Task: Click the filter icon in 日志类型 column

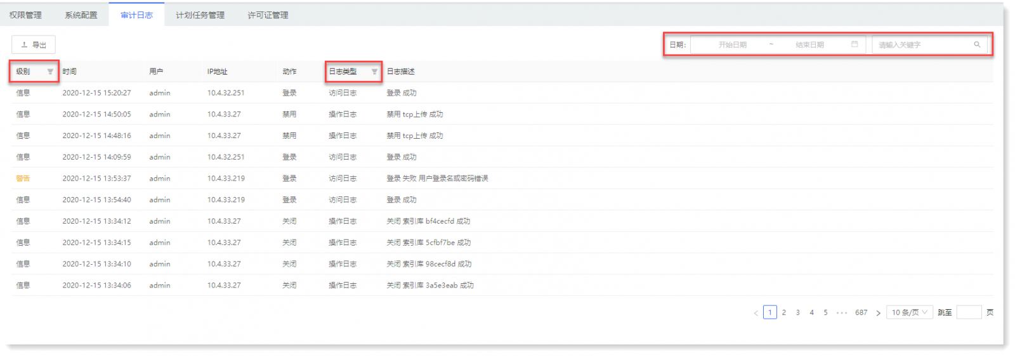Action: click(374, 72)
